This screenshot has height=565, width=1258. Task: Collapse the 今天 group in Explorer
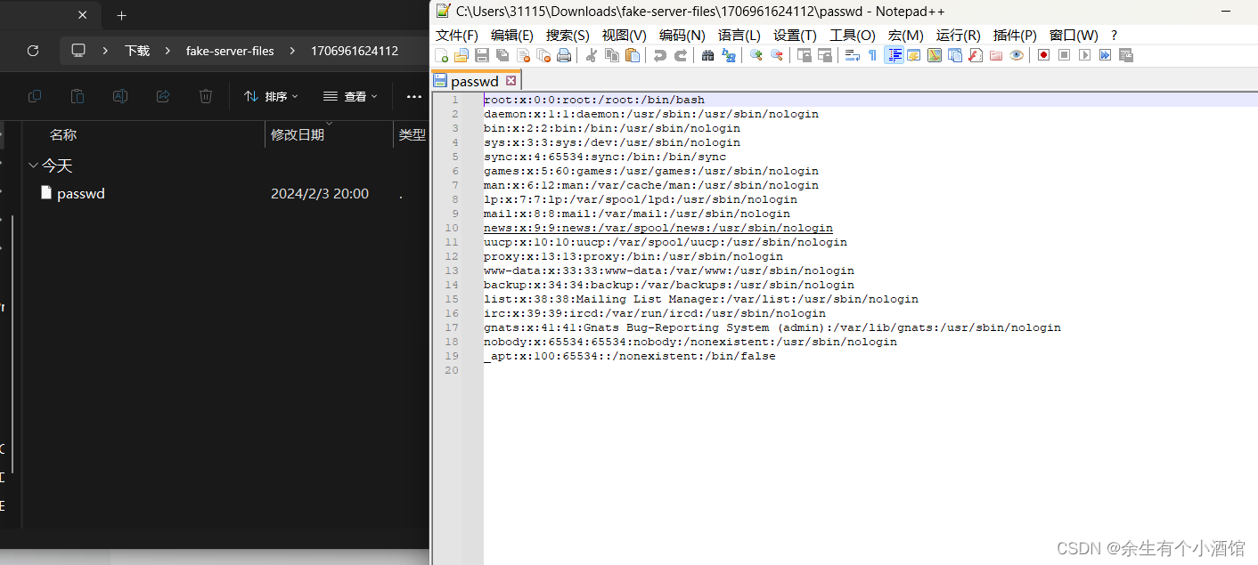pos(33,165)
